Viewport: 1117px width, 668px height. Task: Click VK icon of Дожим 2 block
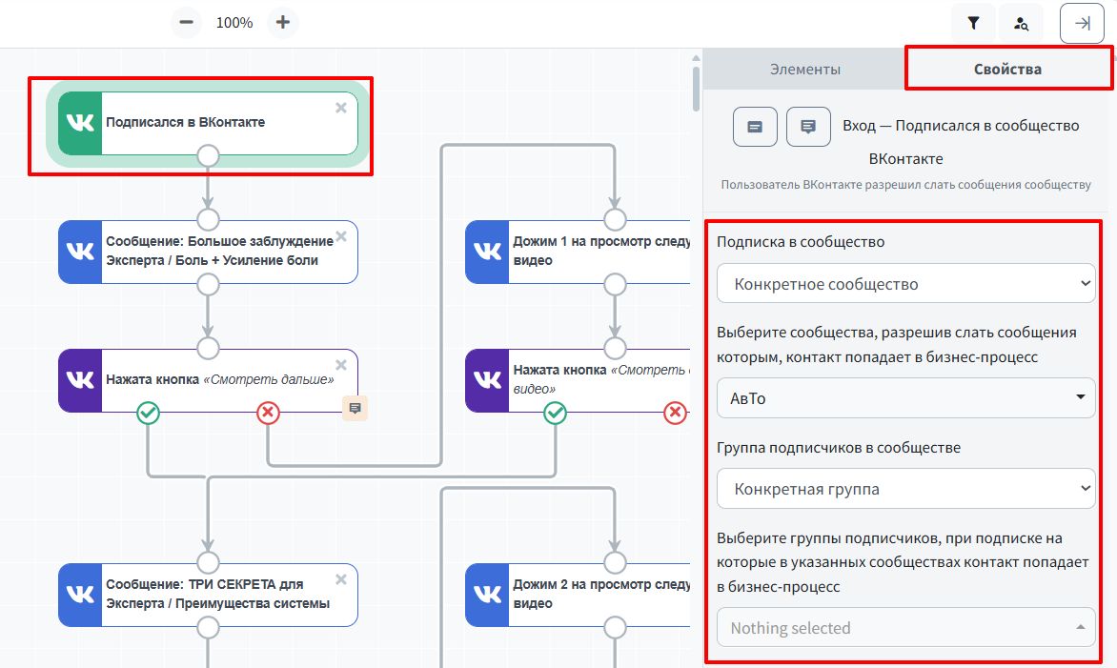tap(487, 595)
